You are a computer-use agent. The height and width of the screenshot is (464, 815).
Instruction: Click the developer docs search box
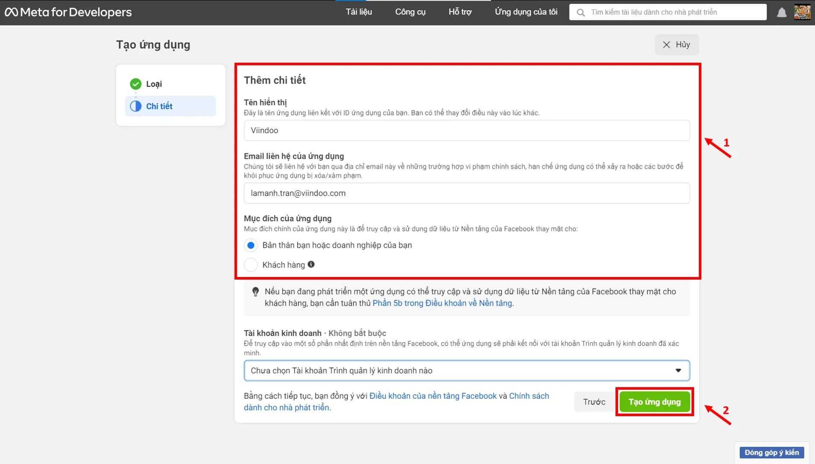668,12
